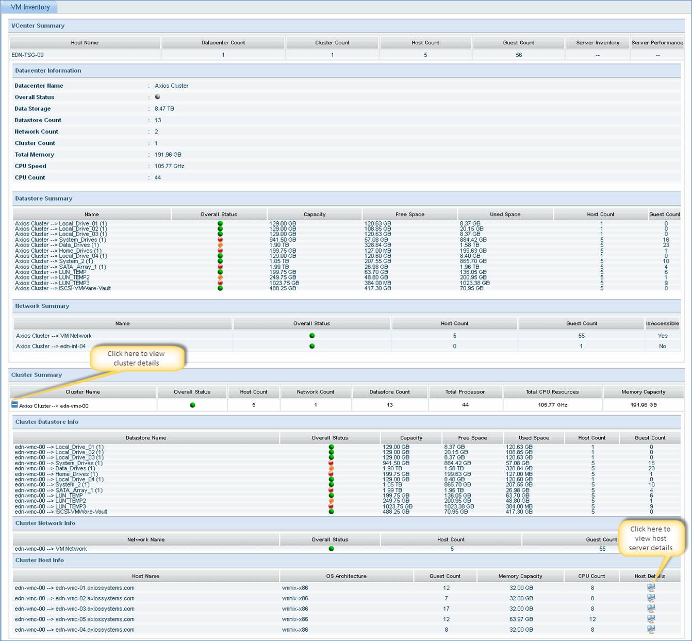The image size is (692, 641).
Task: Click the OS Architecture column header
Action: tap(346, 576)
